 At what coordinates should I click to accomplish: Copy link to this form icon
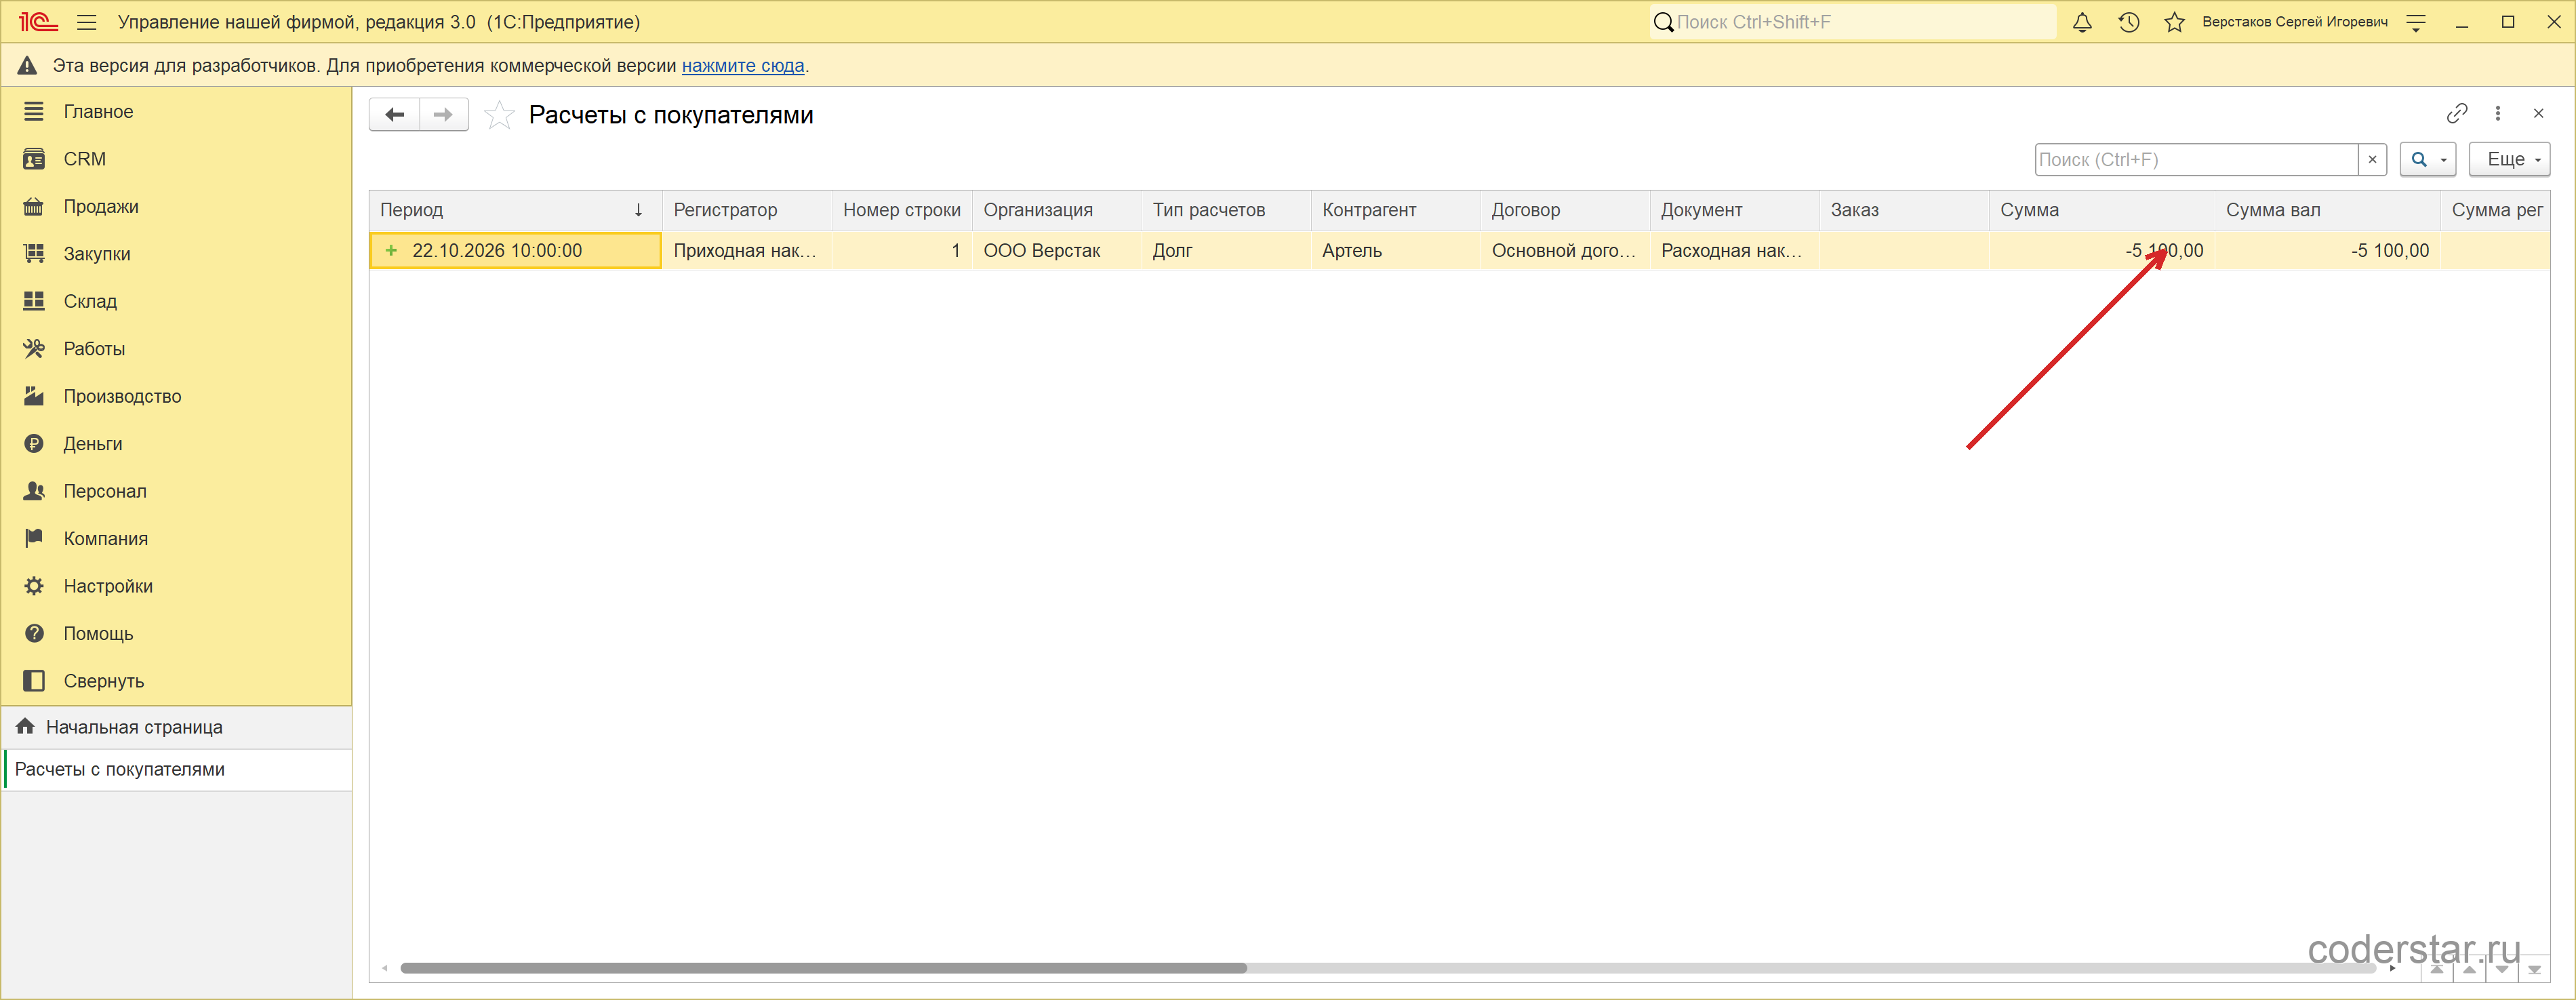tap(2457, 113)
